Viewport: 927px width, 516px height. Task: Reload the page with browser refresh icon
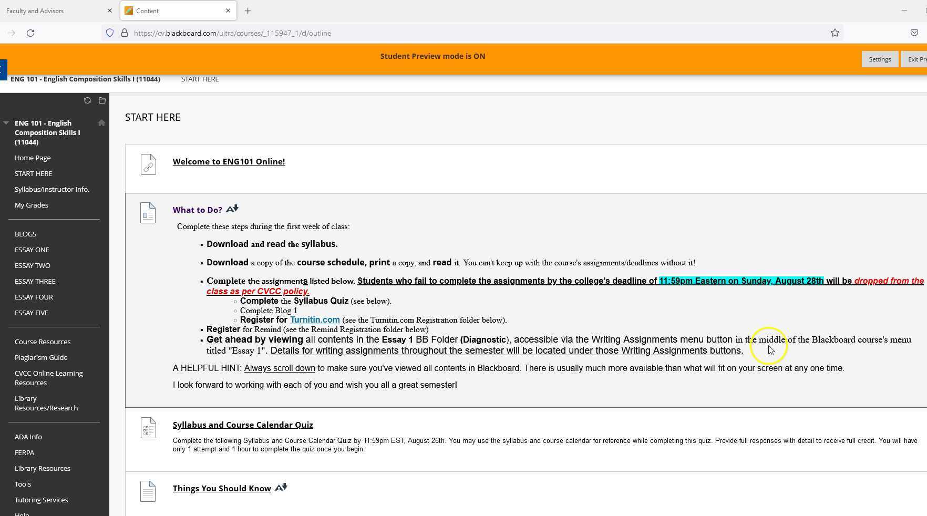(x=30, y=33)
